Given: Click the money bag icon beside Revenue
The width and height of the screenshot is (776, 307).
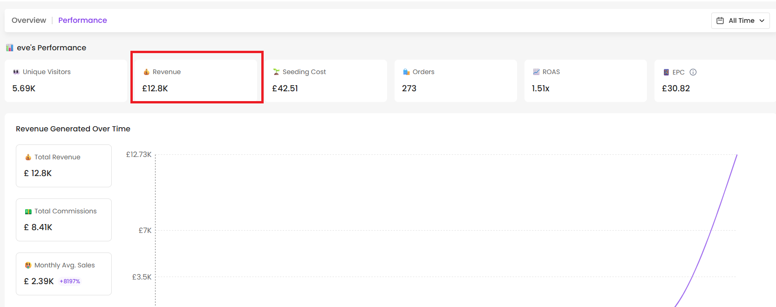Looking at the screenshot, I should [x=146, y=72].
